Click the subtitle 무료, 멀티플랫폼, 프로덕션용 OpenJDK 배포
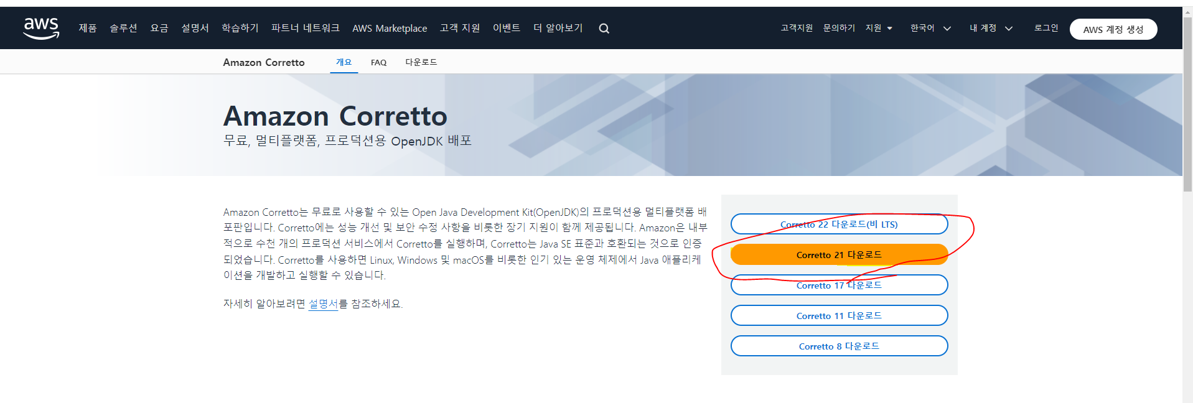The width and height of the screenshot is (1193, 403). point(347,141)
